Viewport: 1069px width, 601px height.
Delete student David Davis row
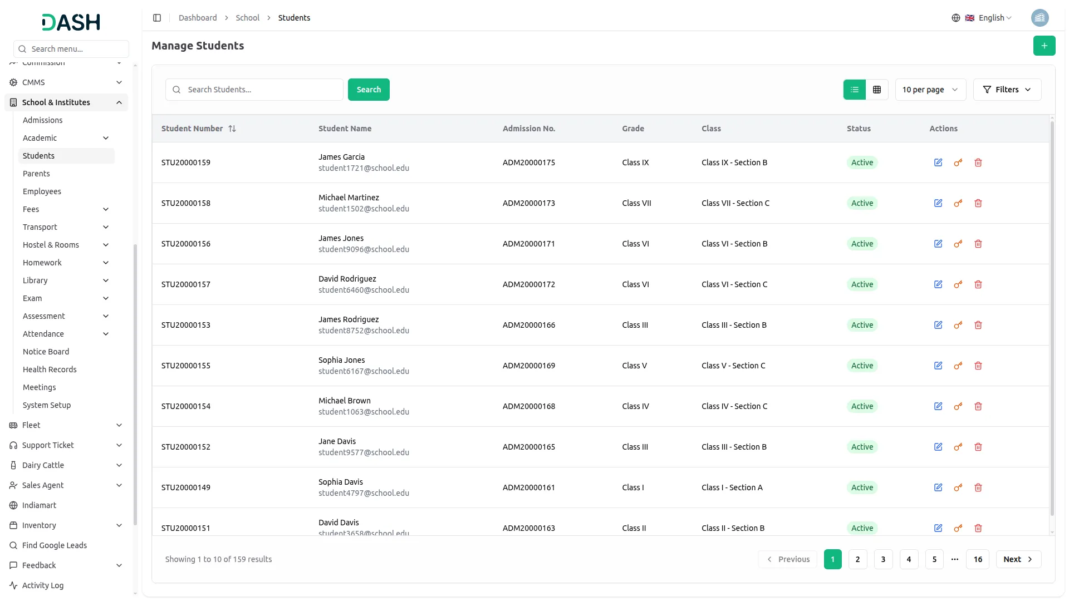click(978, 528)
